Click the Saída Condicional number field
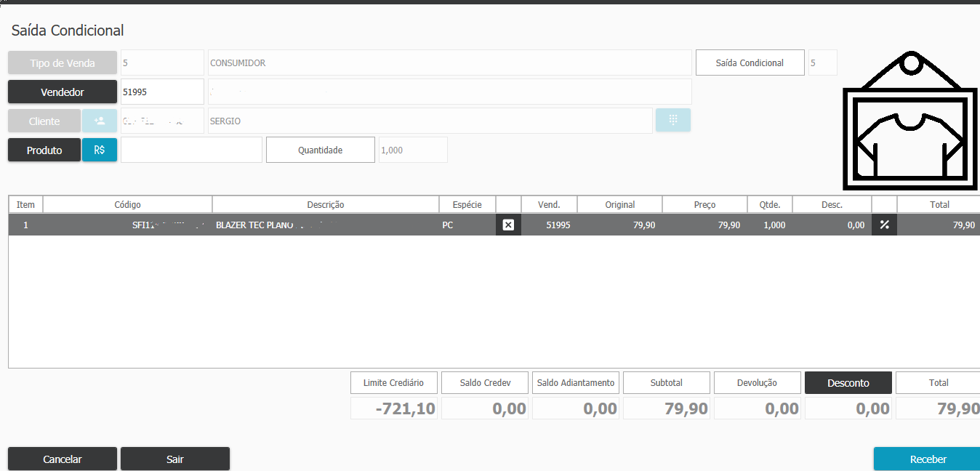Screen dimensions: 980x471 (x=823, y=63)
